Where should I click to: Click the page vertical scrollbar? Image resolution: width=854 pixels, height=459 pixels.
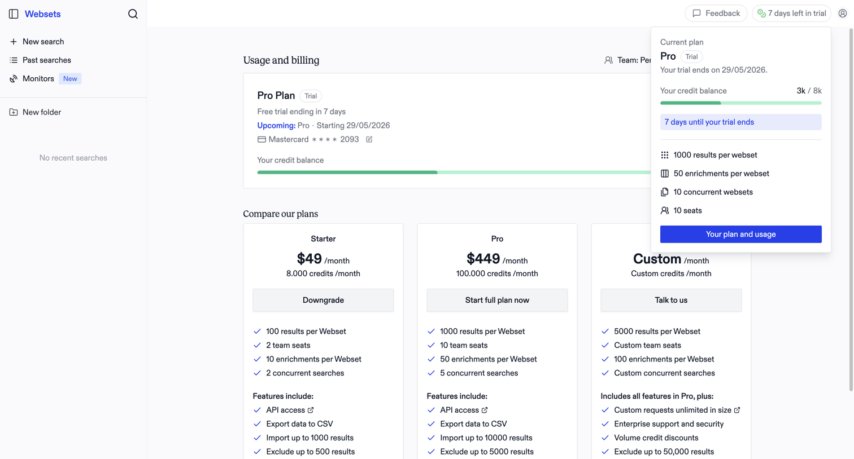tap(851, 209)
